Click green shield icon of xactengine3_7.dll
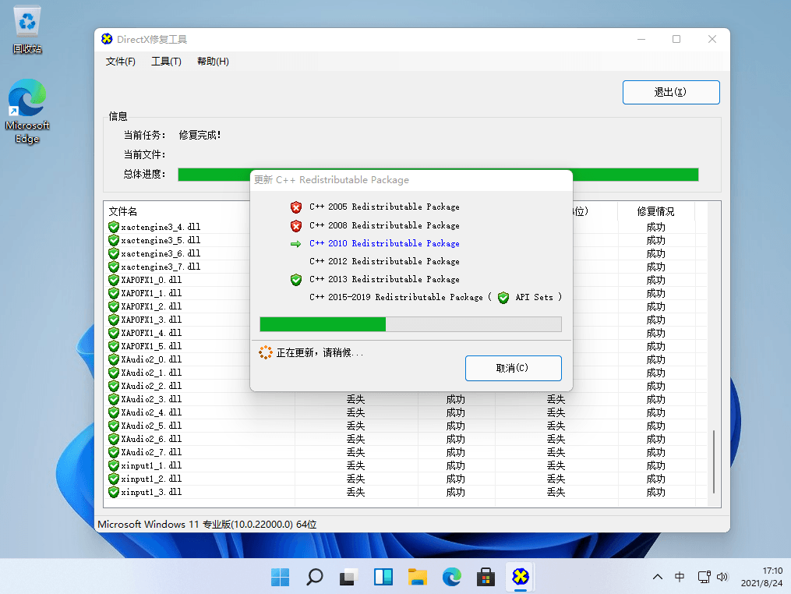791x594 pixels. pyautogui.click(x=114, y=267)
